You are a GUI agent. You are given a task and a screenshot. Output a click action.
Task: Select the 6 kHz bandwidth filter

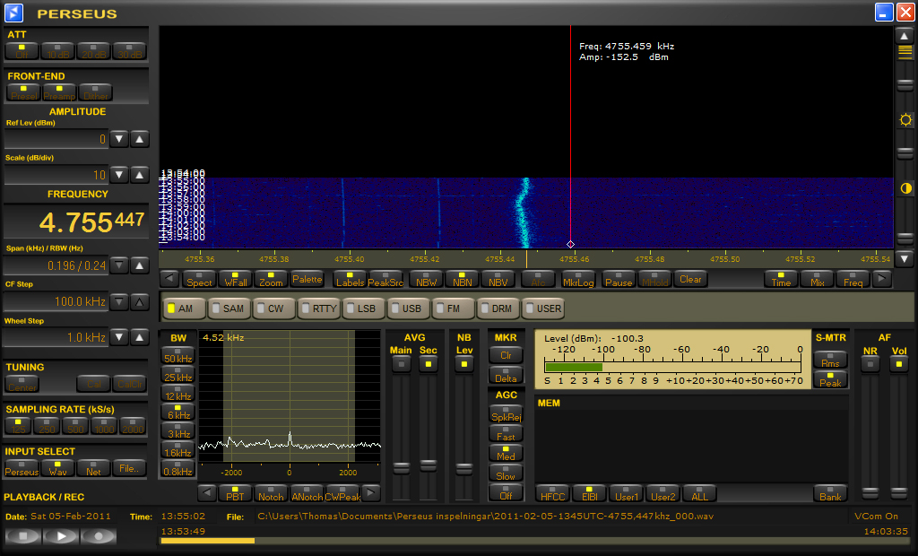[x=178, y=412]
